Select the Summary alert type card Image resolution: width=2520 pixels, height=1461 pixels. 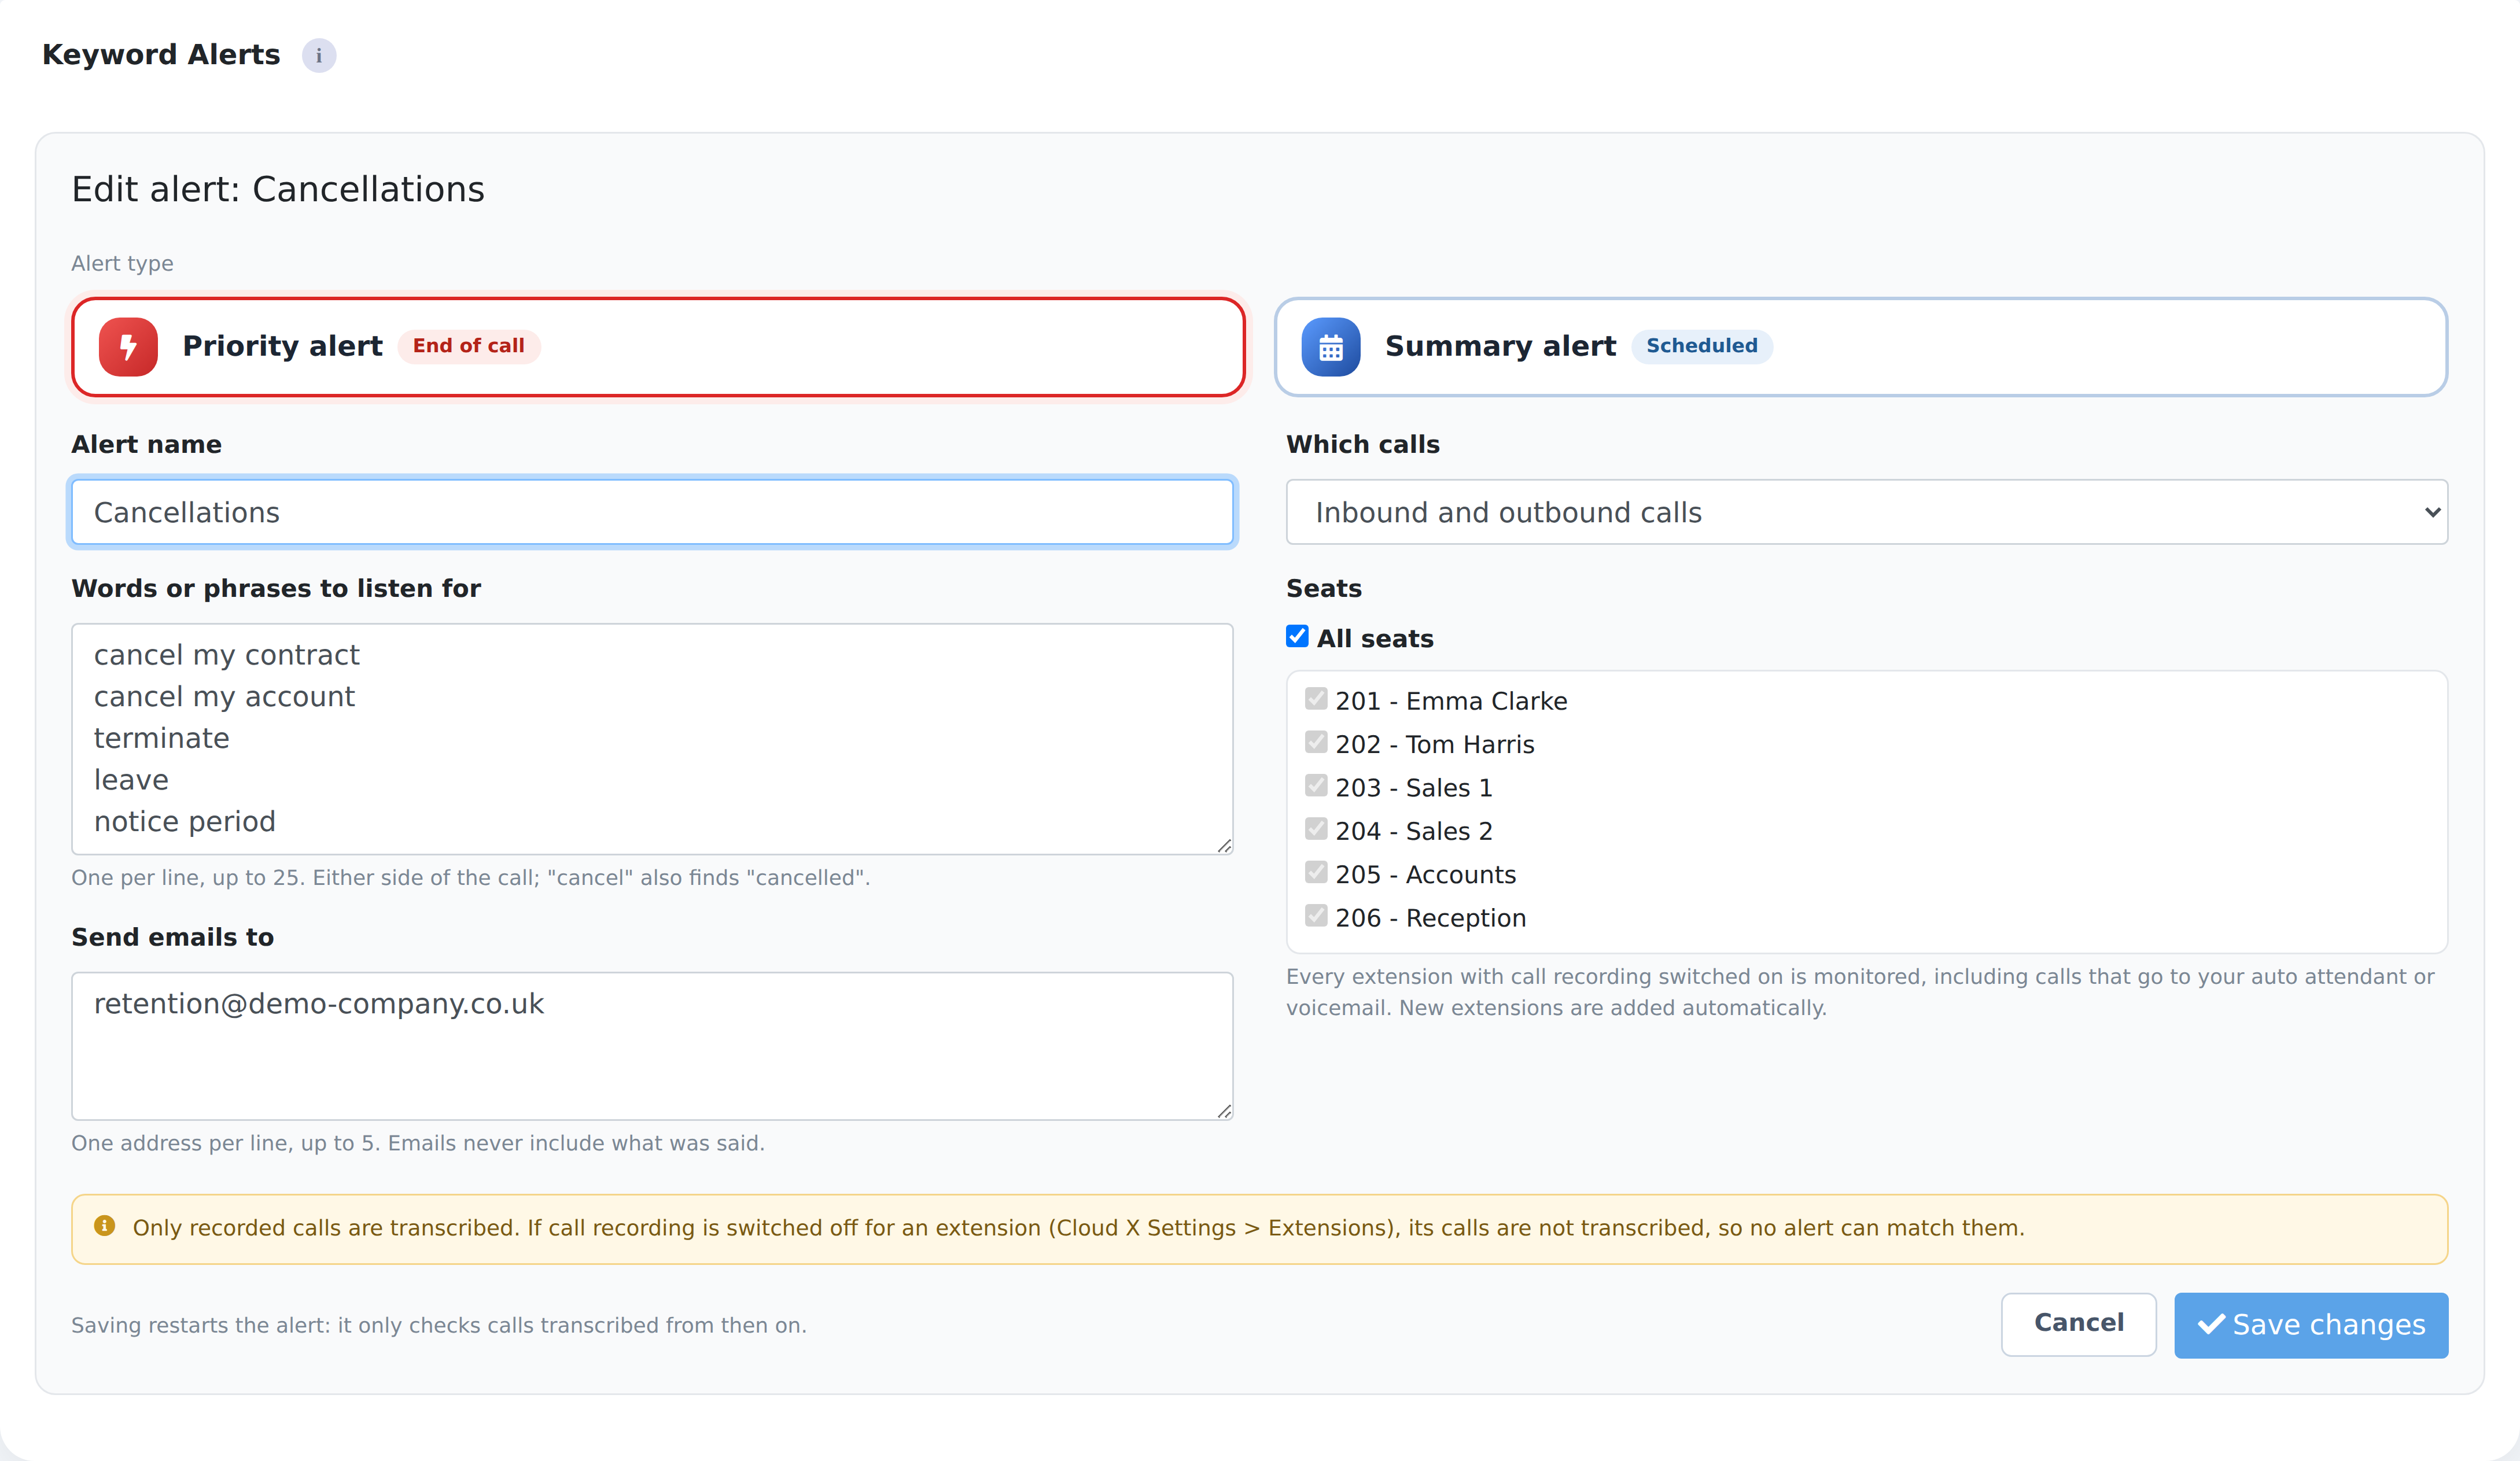[x=1861, y=346]
